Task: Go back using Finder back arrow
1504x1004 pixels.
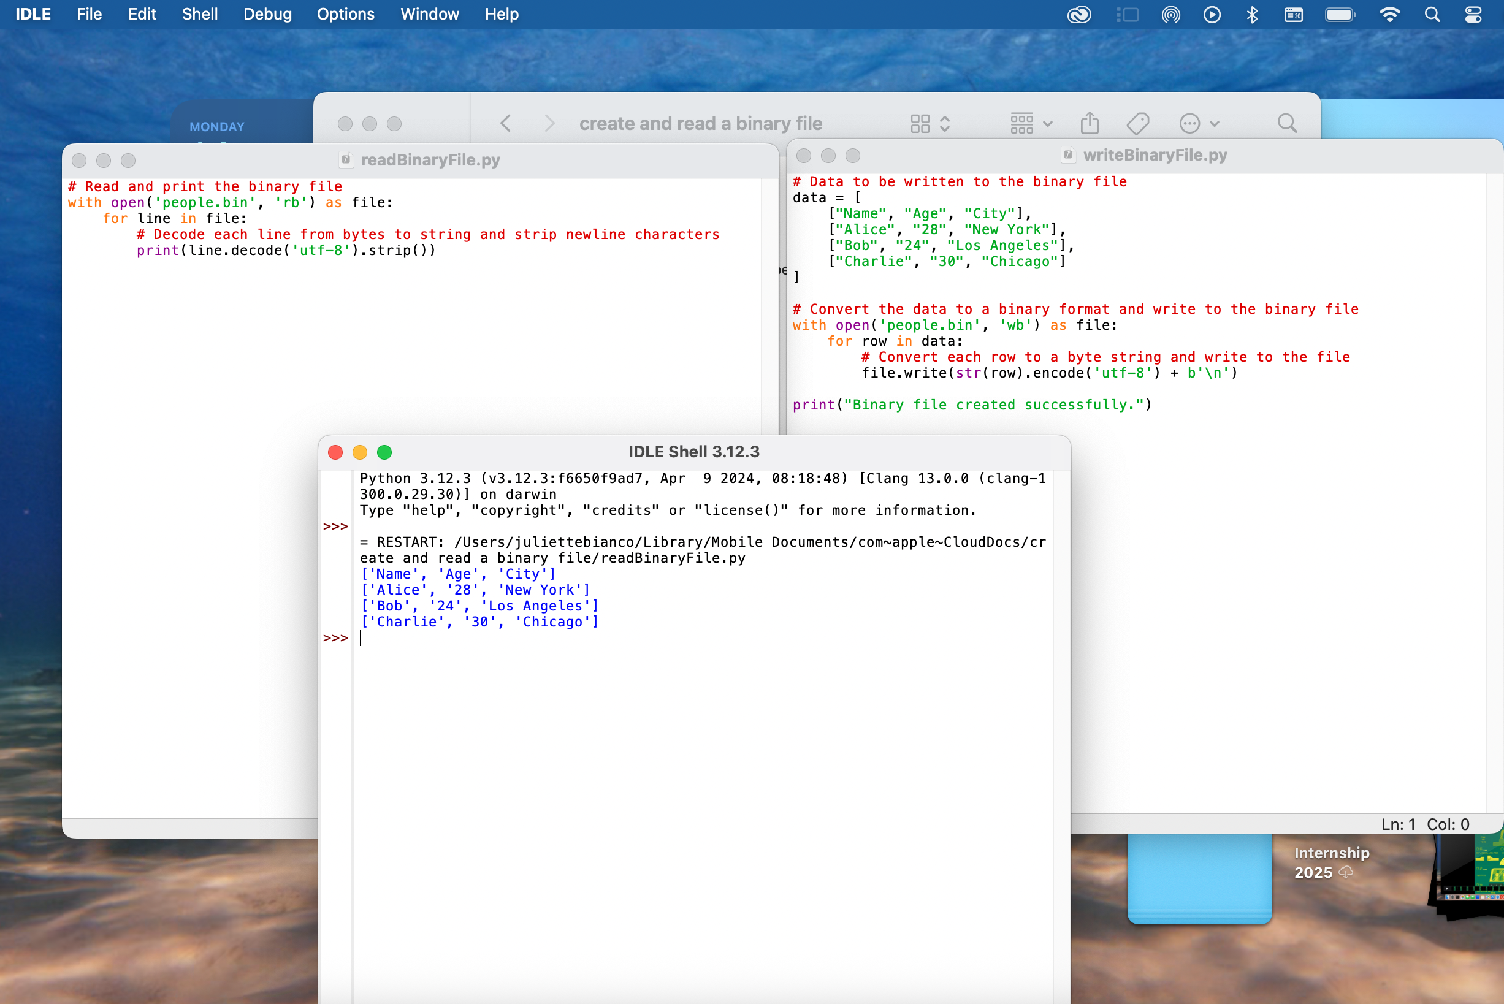Action: 505,123
